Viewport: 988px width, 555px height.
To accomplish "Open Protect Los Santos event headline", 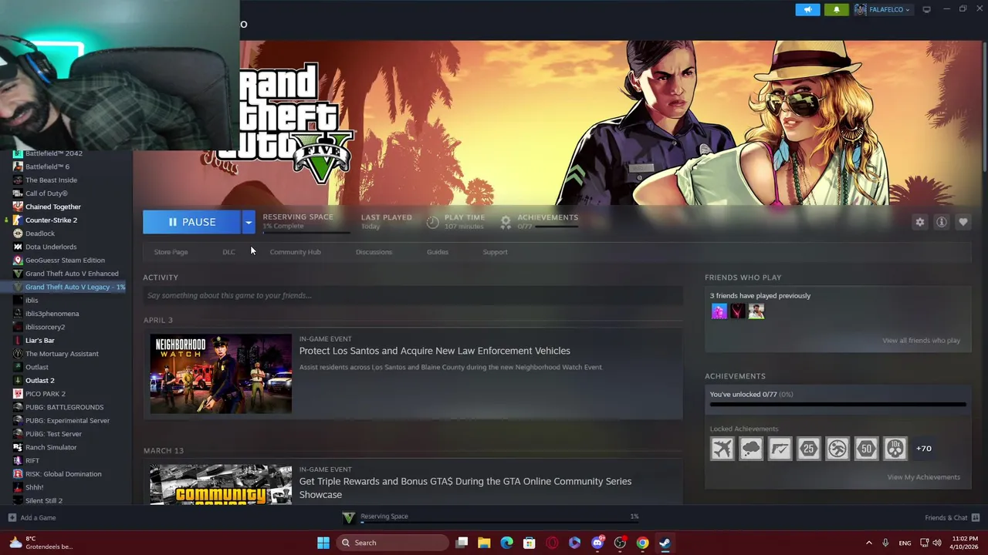I will (x=435, y=351).
